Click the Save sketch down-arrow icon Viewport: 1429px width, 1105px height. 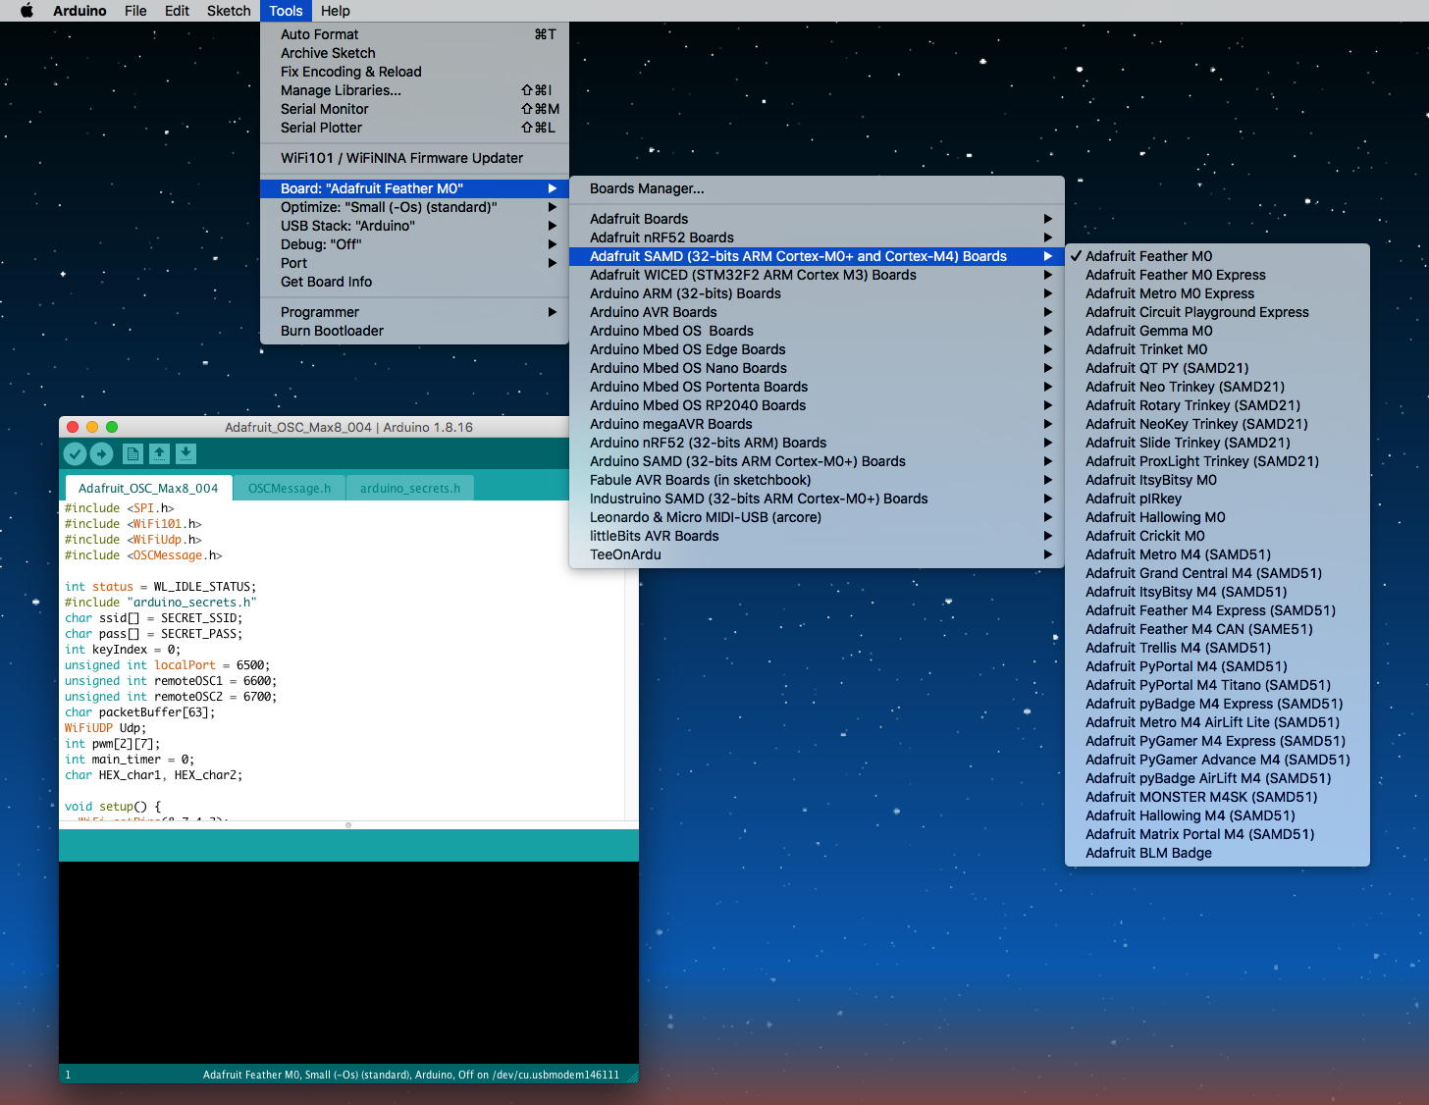(185, 453)
